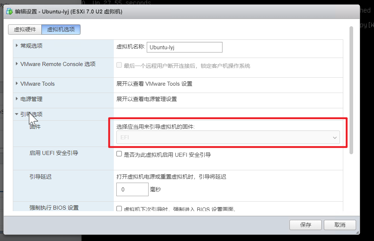Check the force BIOS setup checkbox
Image resolution: width=374 pixels, height=241 pixels.
coord(119,209)
